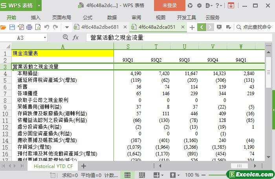Click the cell with value 14,323
The height and width of the screenshot is (179, 275).
click(213, 74)
